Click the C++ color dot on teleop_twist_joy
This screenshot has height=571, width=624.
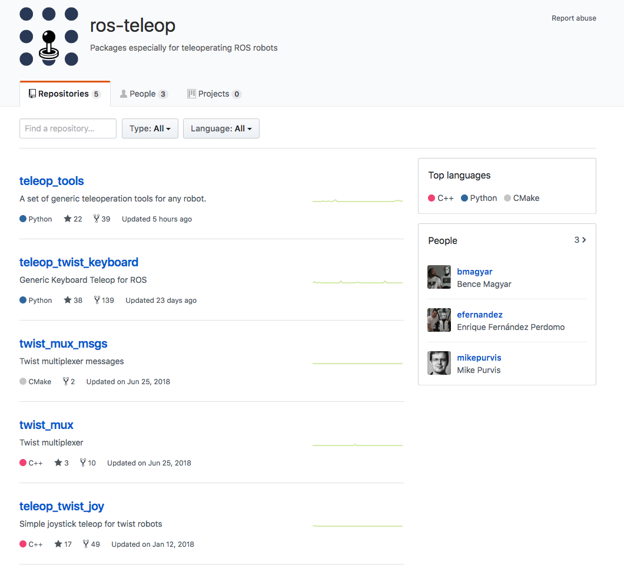[x=23, y=544]
